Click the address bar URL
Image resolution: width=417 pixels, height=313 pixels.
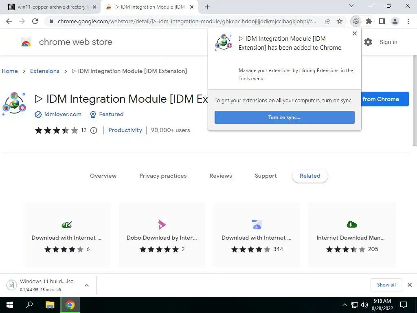(187, 21)
